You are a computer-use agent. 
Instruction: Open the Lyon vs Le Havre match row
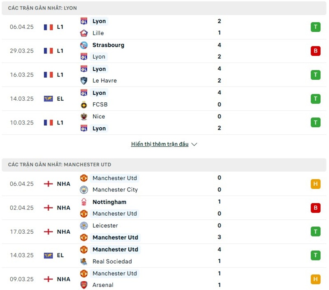click(x=164, y=75)
